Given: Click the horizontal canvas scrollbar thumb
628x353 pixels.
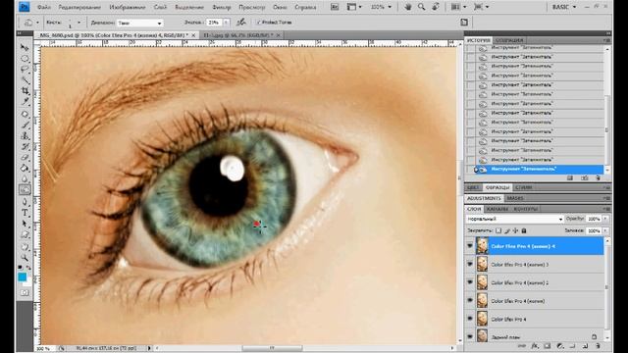Looking at the screenshot, I should (x=272, y=348).
